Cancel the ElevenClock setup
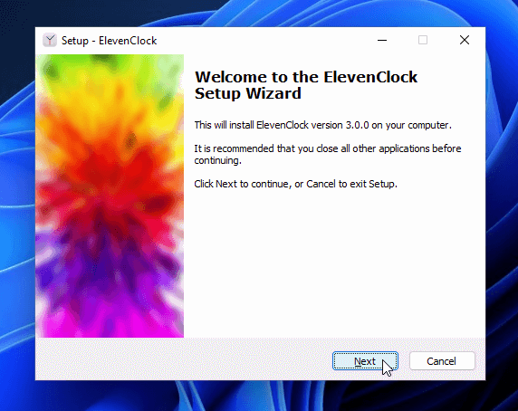This screenshot has height=411, width=518. 442,361
